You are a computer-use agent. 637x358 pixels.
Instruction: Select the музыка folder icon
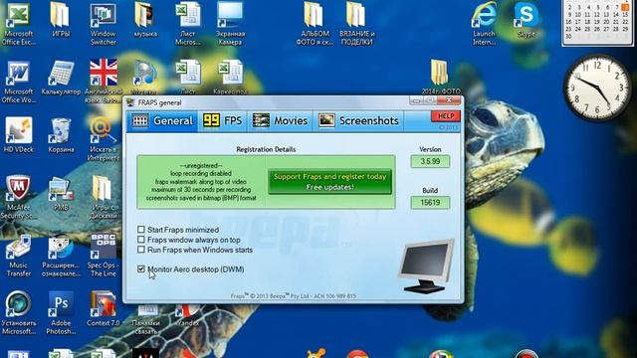(145, 20)
